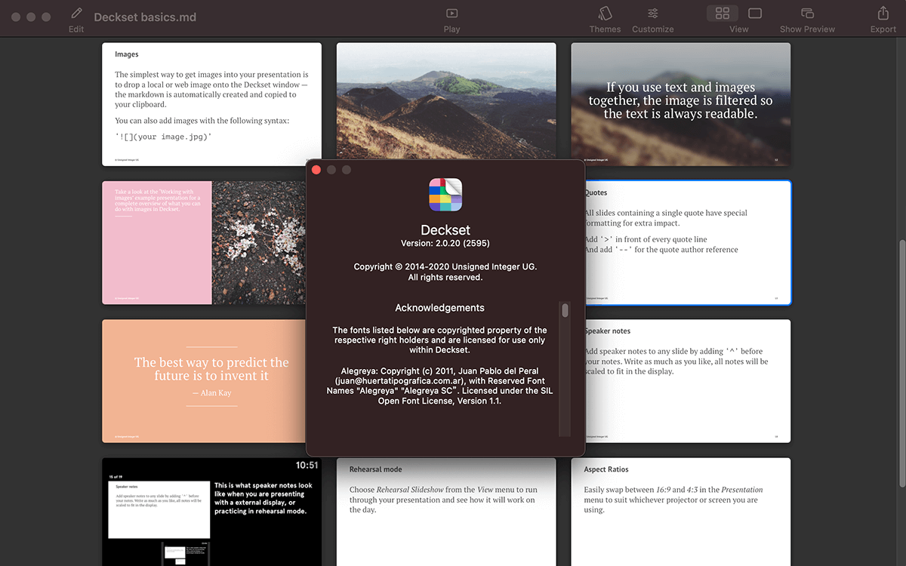Open the Customize sliders panel
Viewport: 906px width, 566px height.
(x=652, y=14)
